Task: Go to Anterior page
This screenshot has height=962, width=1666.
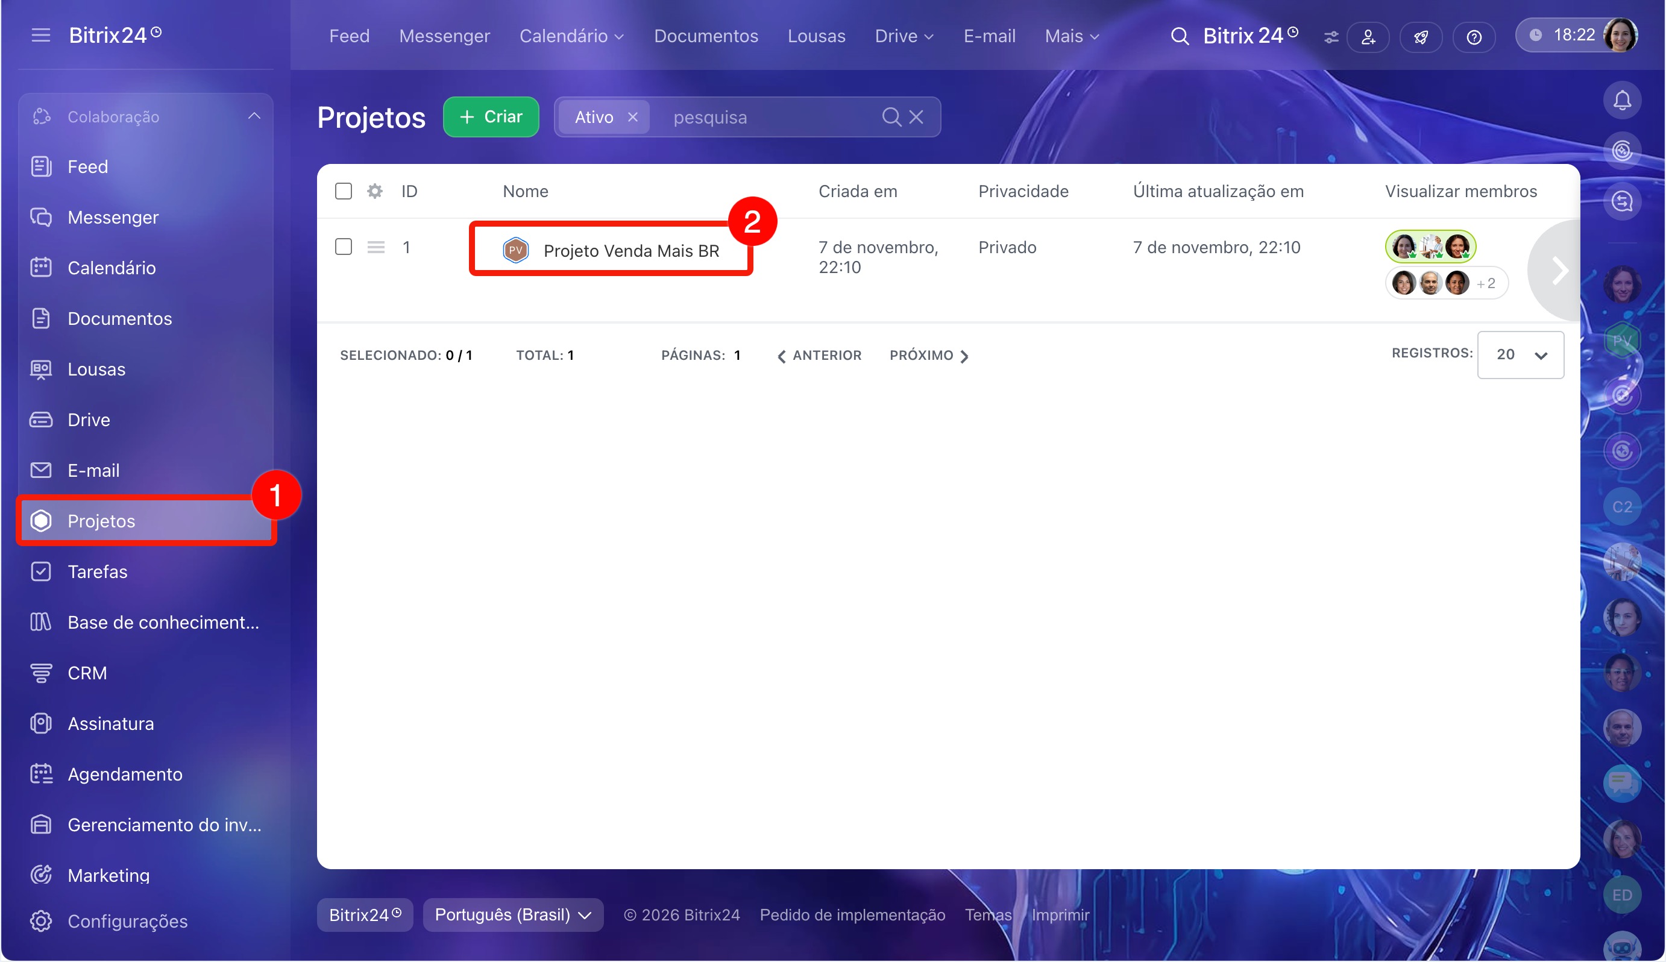Action: pos(819,356)
